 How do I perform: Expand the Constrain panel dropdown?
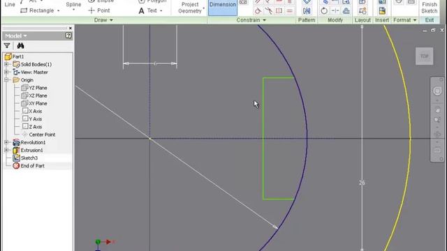coord(264,20)
